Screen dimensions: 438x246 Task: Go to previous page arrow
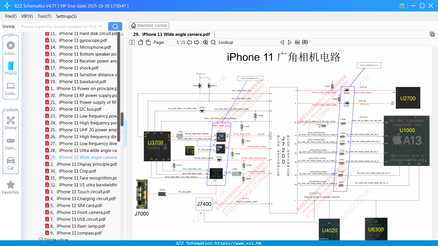tap(189, 42)
